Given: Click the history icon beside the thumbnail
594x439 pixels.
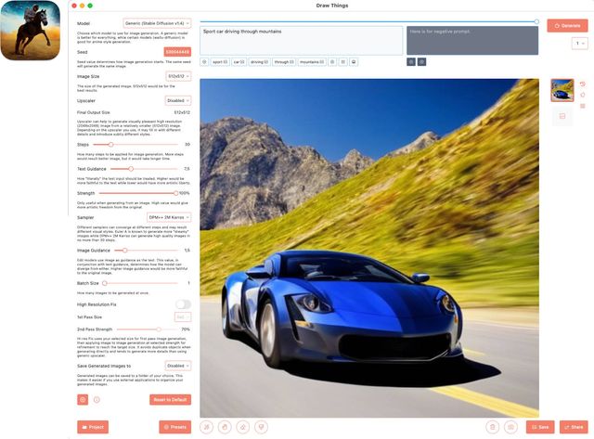Looking at the screenshot, I should (582, 84).
